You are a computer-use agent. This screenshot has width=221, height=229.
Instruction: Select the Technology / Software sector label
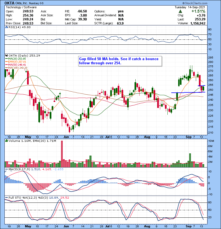21,7
